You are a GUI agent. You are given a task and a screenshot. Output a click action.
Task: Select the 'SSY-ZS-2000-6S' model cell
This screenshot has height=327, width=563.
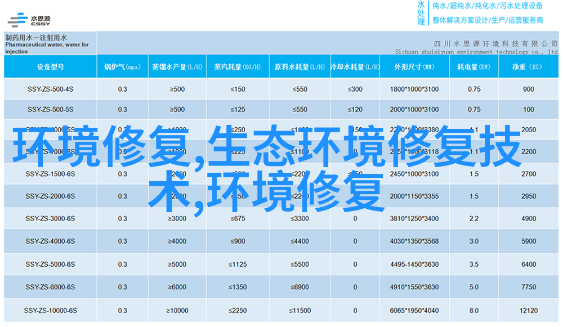tap(50, 196)
